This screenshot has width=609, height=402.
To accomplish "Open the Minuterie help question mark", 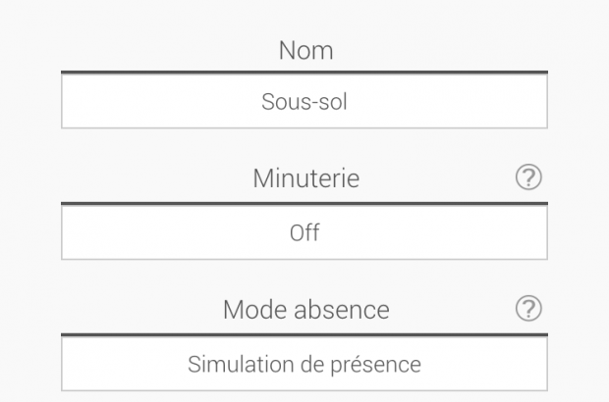I will tap(529, 178).
